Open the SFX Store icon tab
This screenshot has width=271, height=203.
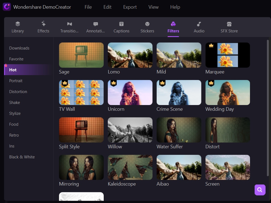(229, 24)
